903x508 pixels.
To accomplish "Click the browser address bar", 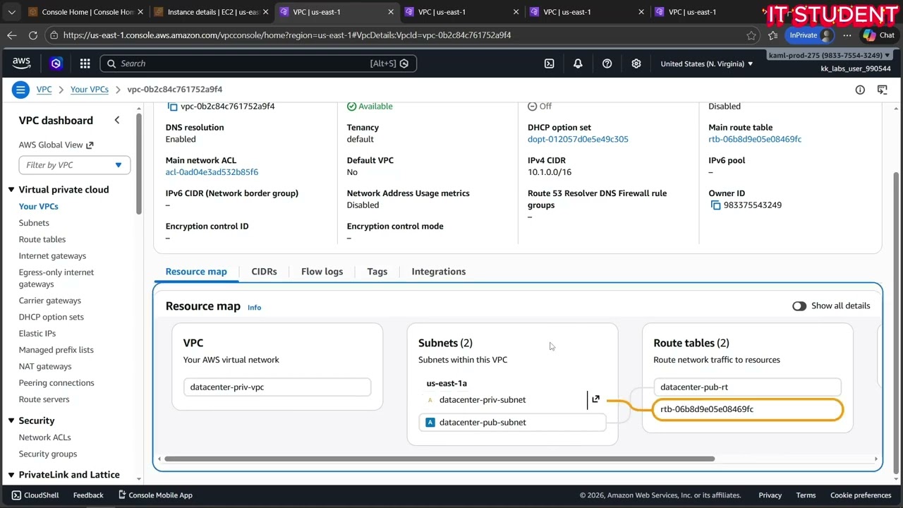I will tap(402, 35).
